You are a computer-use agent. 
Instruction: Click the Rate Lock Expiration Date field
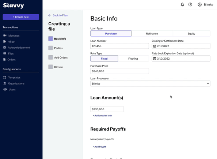point(181,59)
